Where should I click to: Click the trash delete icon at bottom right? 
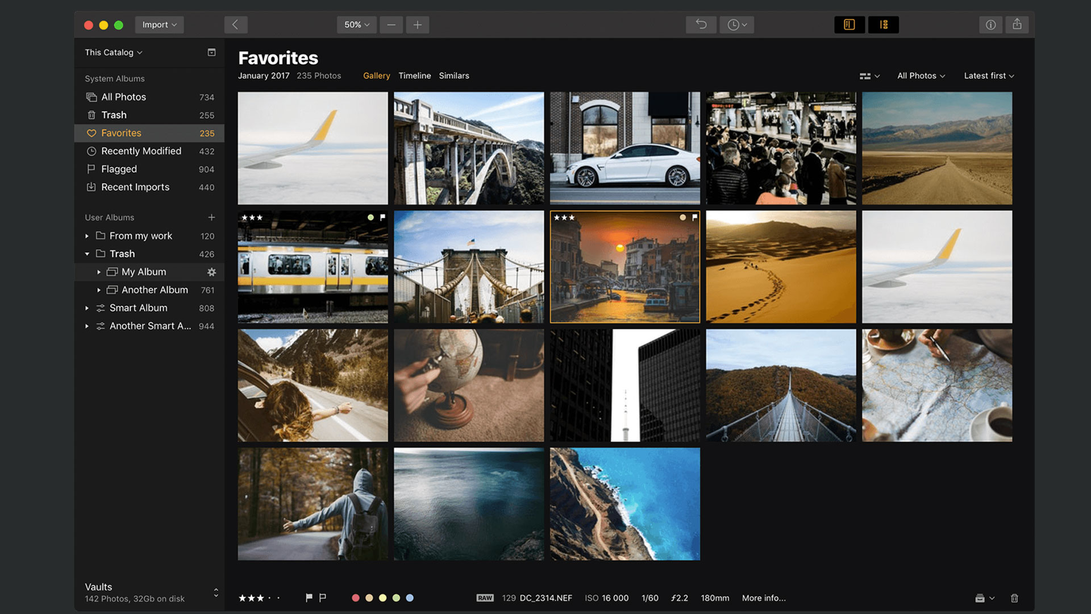coord(1014,598)
